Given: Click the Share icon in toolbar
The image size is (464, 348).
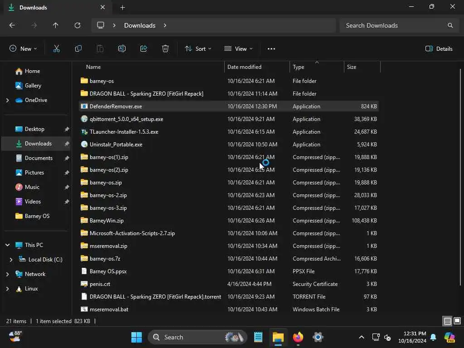Looking at the screenshot, I should click(x=144, y=49).
